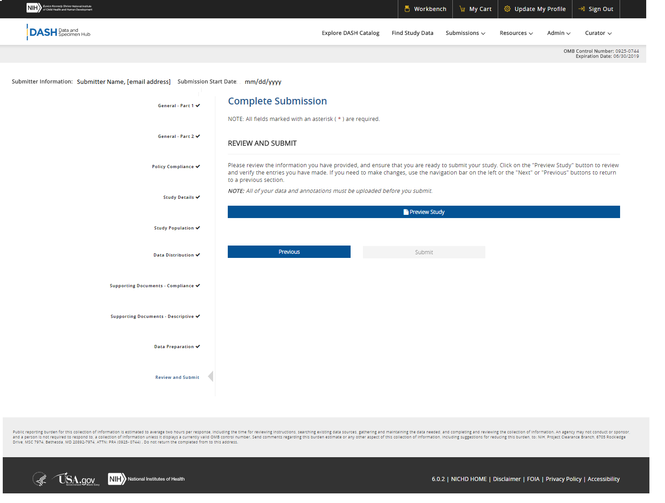Image resolution: width=665 pixels, height=503 pixels.
Task: Click the DASH Data and Specimen Hub logo
Action: pyautogui.click(x=59, y=33)
